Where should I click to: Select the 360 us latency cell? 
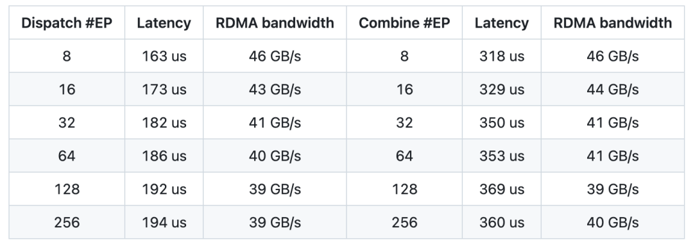click(502, 222)
